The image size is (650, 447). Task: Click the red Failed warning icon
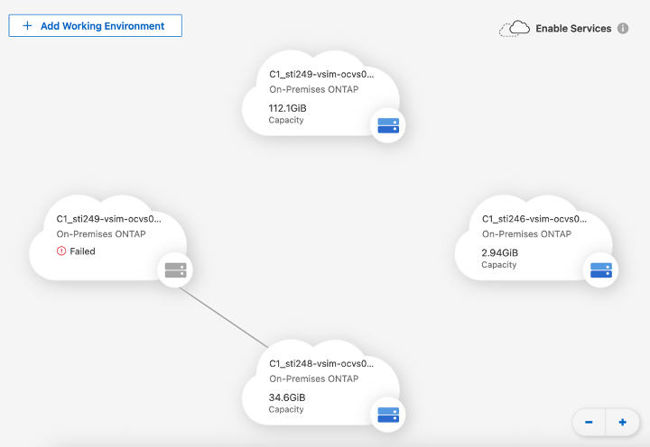click(61, 251)
